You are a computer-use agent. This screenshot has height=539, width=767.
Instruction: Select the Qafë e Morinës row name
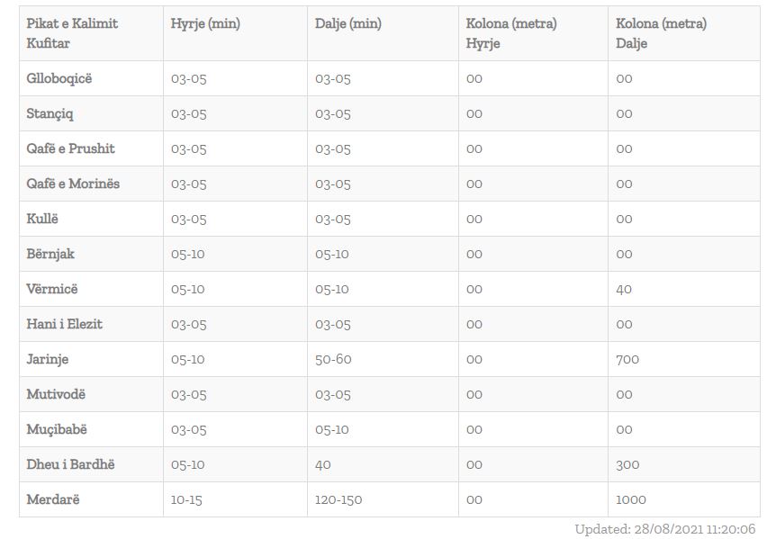click(73, 184)
